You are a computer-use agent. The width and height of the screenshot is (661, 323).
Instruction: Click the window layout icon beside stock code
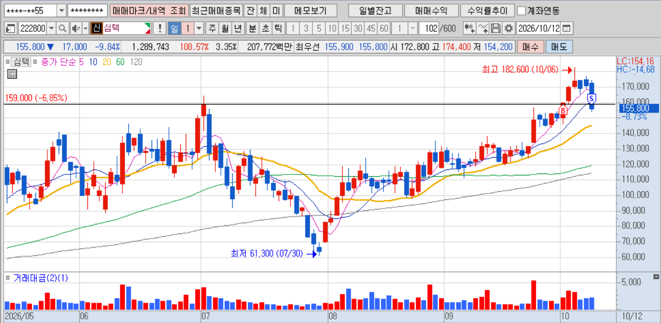[x=11, y=29]
